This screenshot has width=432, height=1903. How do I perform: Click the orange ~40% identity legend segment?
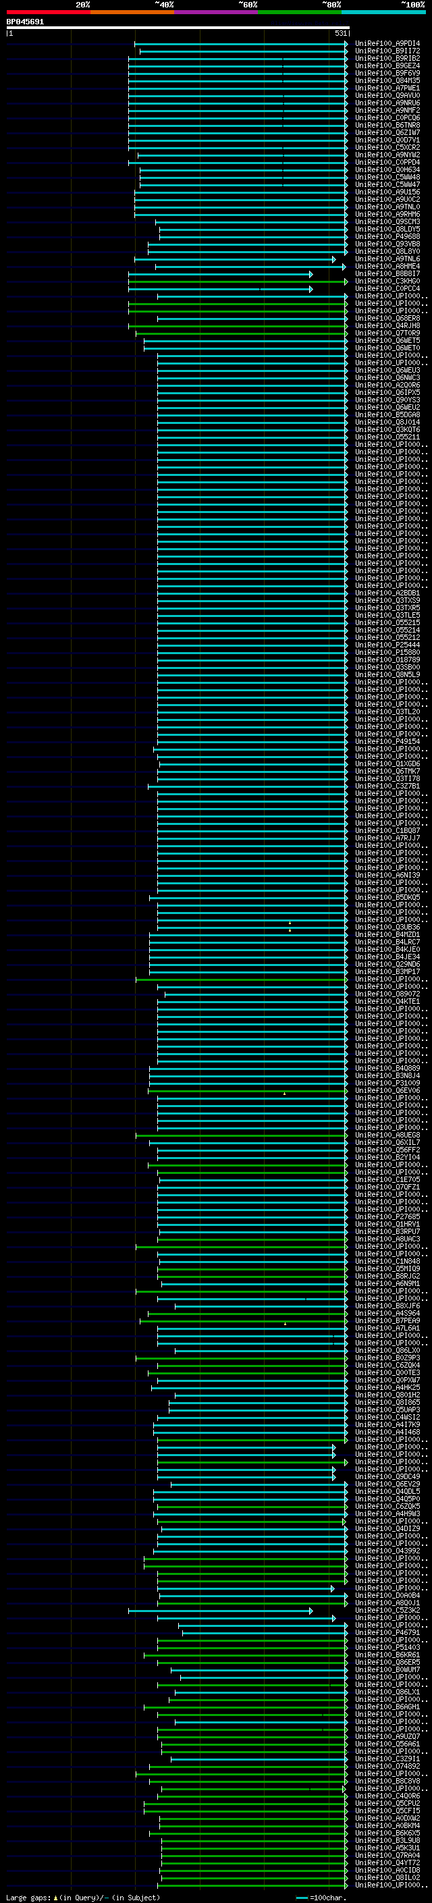pyautogui.click(x=132, y=12)
